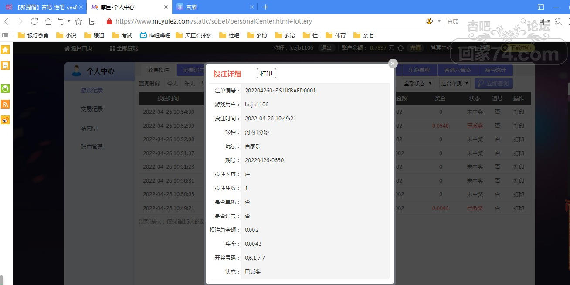Image resolution: width=570 pixels, height=285 pixels.
Task: Click the green smiley sidebar icon
Action: click(x=6, y=88)
